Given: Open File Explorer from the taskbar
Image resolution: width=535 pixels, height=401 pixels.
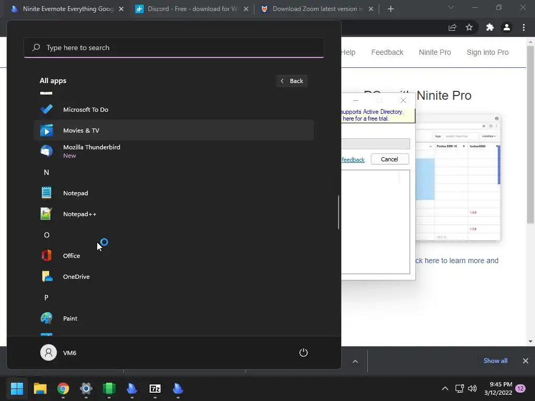Looking at the screenshot, I should [x=40, y=388].
